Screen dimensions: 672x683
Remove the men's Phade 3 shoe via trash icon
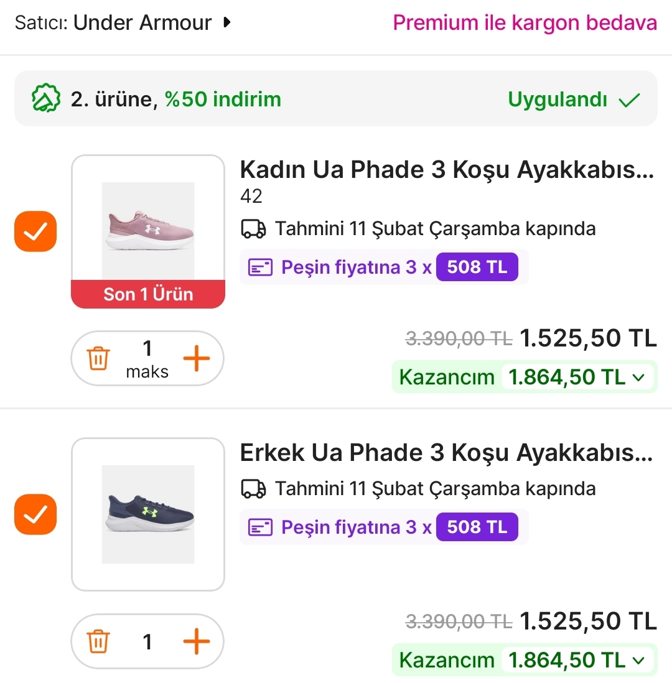[98, 641]
